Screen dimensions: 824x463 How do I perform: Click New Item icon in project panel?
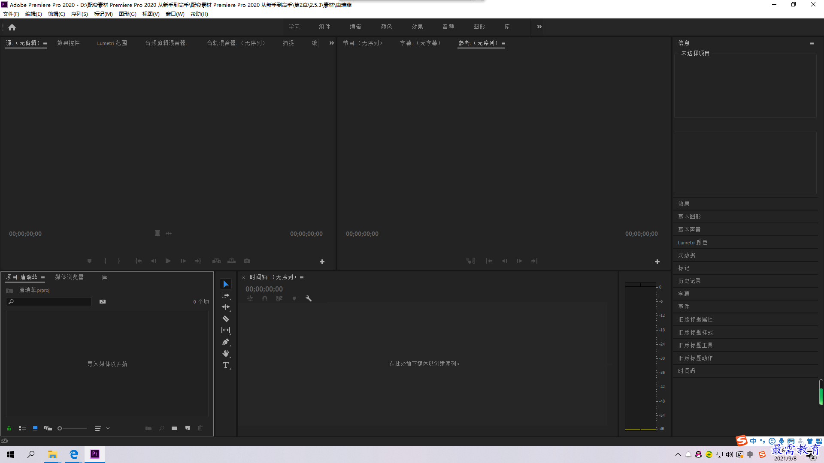[x=188, y=428]
